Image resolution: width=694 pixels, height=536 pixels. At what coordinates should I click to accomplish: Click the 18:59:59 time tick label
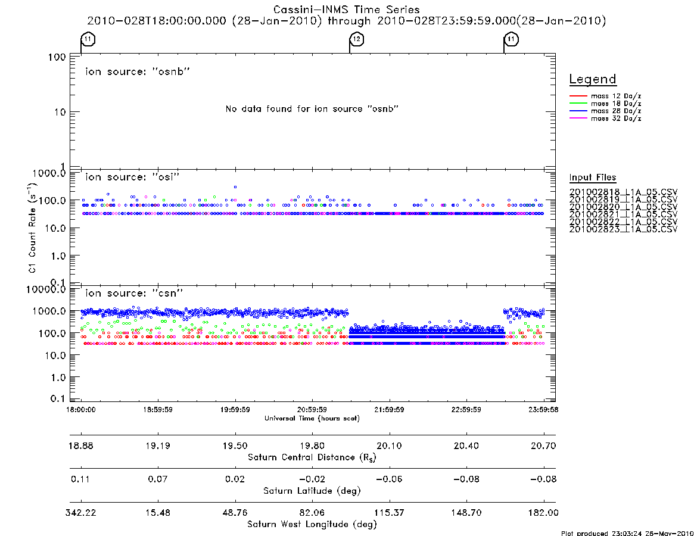(158, 410)
